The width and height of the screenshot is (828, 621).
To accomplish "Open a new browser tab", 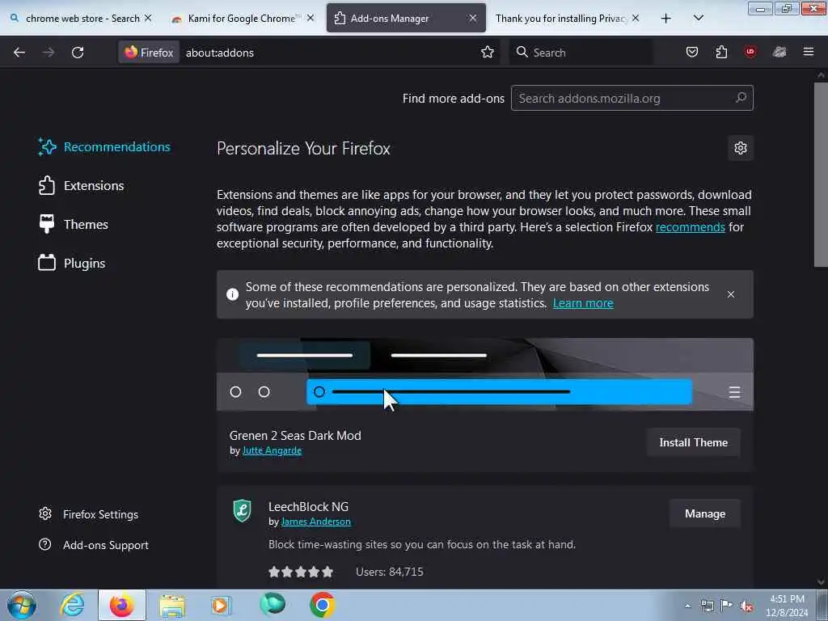I will click(666, 19).
